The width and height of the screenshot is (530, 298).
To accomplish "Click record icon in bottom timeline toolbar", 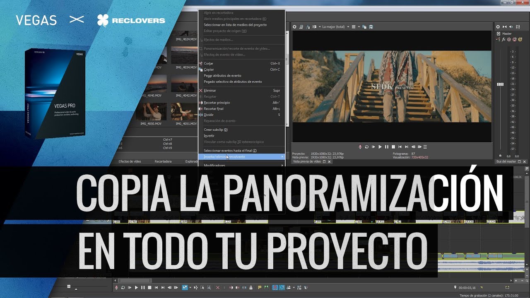I will [x=117, y=288].
